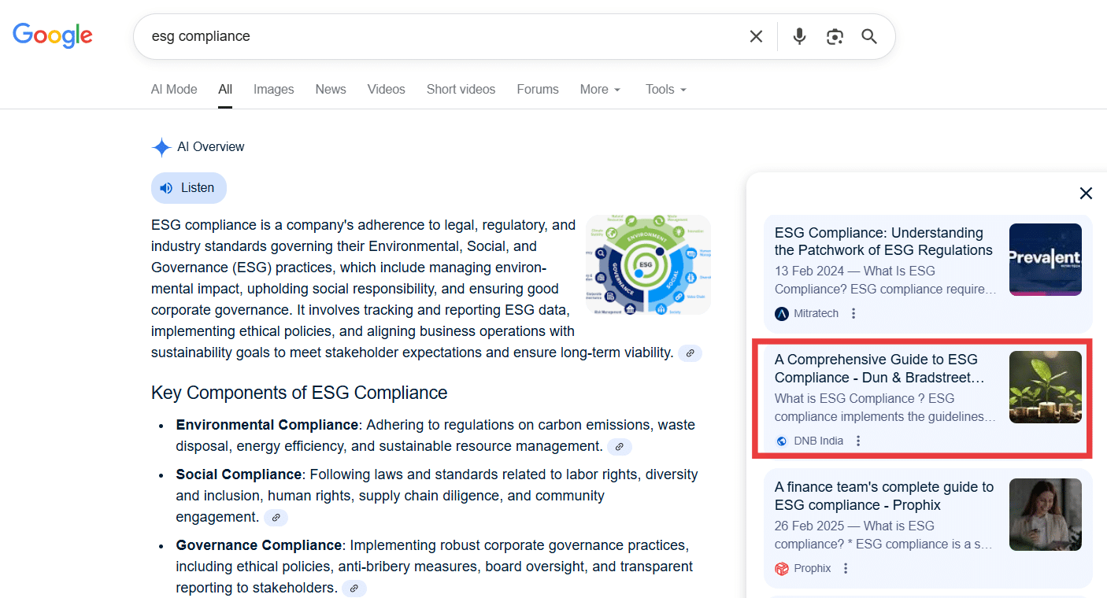Click the magnifying glass search button

click(869, 36)
